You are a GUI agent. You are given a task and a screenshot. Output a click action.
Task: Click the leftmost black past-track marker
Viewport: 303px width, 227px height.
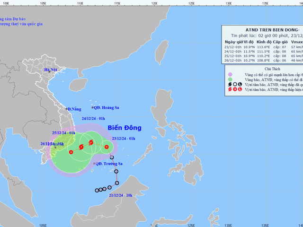pos(97,191)
